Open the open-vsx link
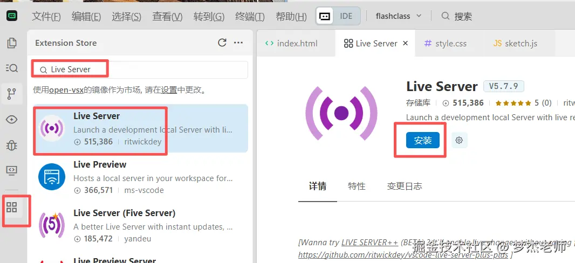 pos(66,90)
